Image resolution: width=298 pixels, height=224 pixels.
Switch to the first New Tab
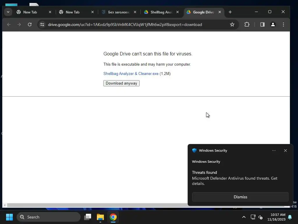click(x=34, y=12)
